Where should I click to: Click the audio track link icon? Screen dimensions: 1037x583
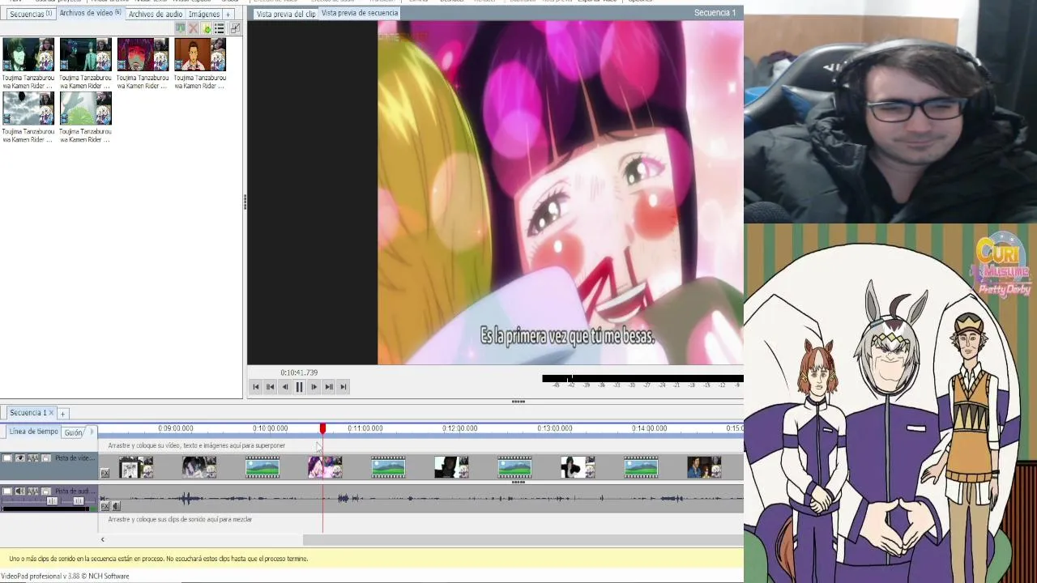33,492
